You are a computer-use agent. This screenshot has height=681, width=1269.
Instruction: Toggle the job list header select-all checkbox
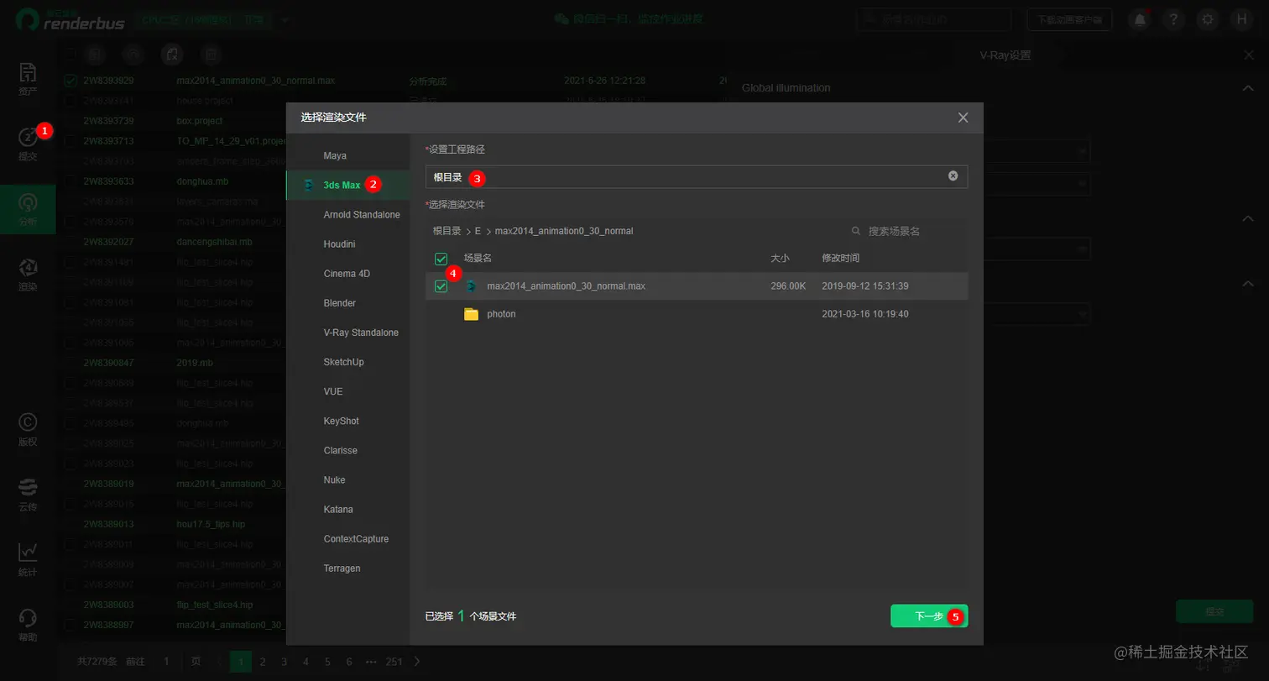tap(70, 55)
